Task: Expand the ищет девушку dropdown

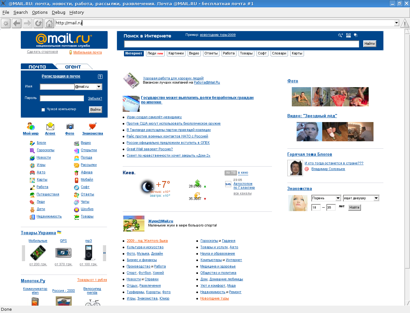Action: 376,198
